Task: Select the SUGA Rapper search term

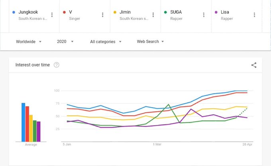Action: click(179, 15)
